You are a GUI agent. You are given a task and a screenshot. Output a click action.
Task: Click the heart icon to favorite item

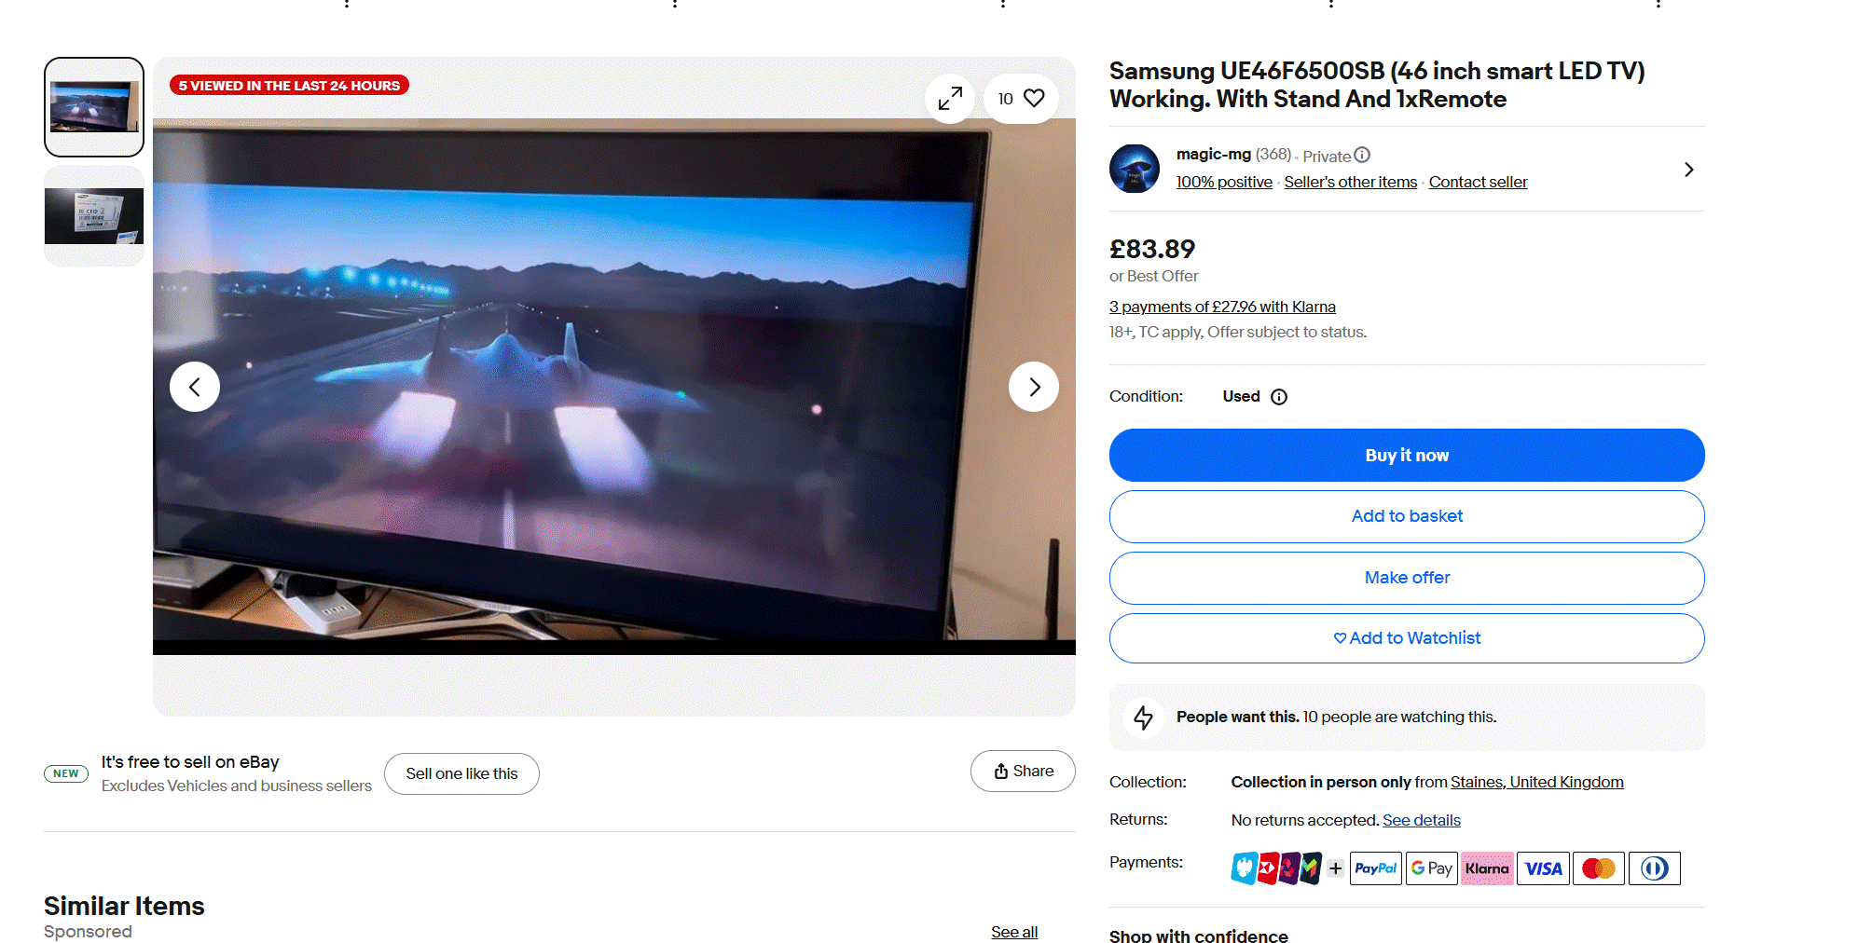[x=1033, y=99]
